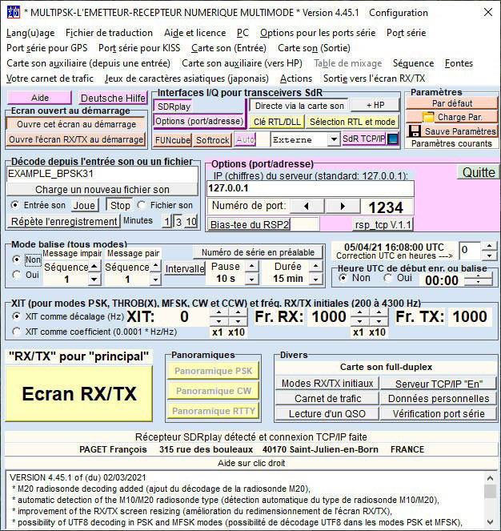This screenshot has height=531, width=501.
Task: Open the Lang(u)age menu
Action: click(x=30, y=33)
